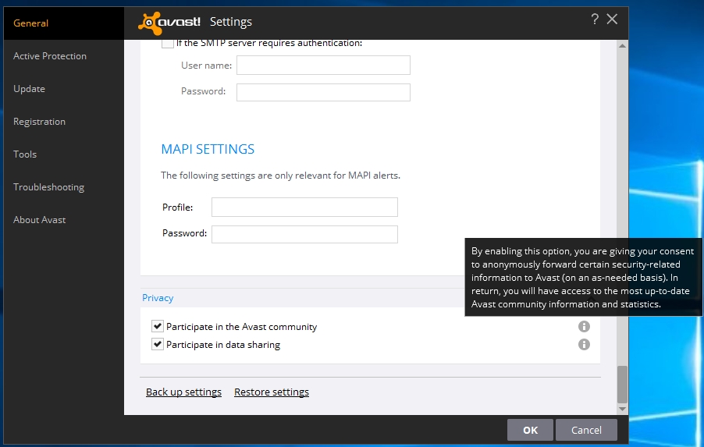Focus the SMTP Password field
The image size is (704, 447).
pos(323,92)
